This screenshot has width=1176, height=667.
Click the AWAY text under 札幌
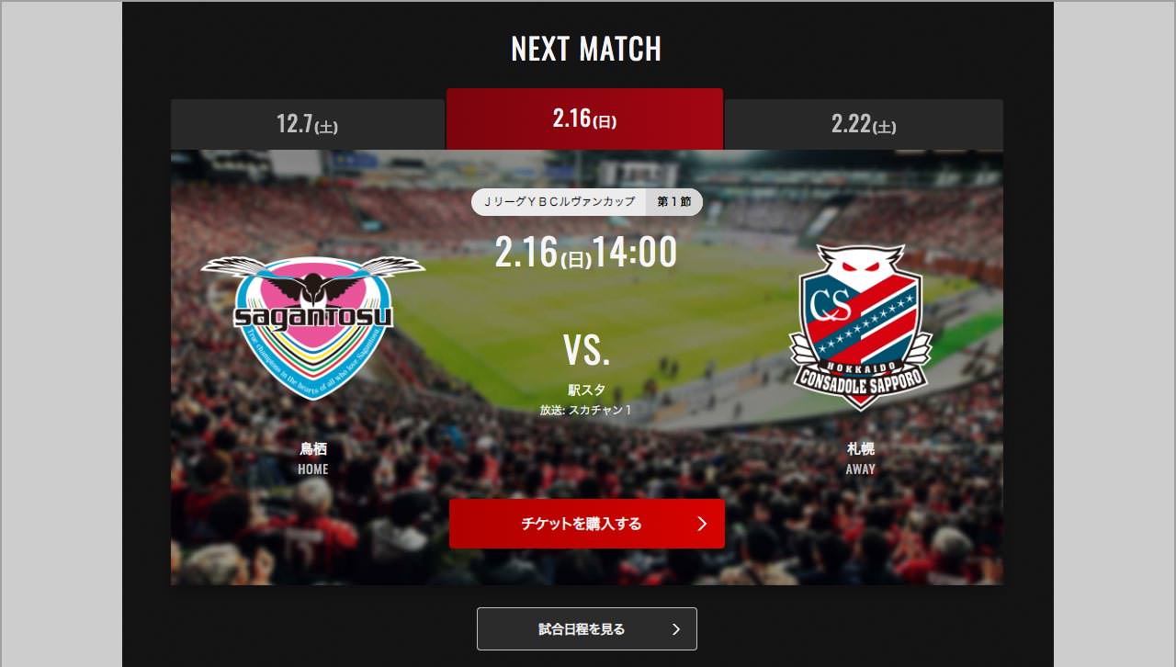point(861,469)
